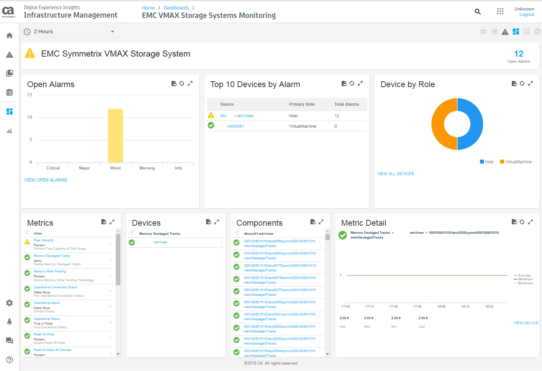Sort by Total Alarms column header
This screenshot has height=371, width=542.
click(346, 104)
